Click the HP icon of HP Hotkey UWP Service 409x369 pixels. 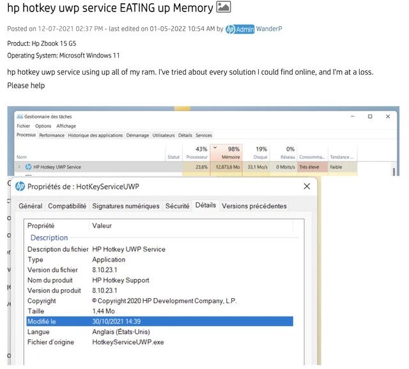pyautogui.click(x=28, y=167)
